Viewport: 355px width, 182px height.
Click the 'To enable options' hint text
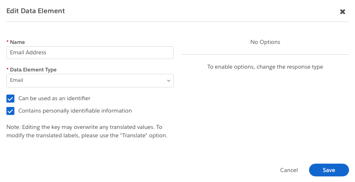[x=265, y=67]
